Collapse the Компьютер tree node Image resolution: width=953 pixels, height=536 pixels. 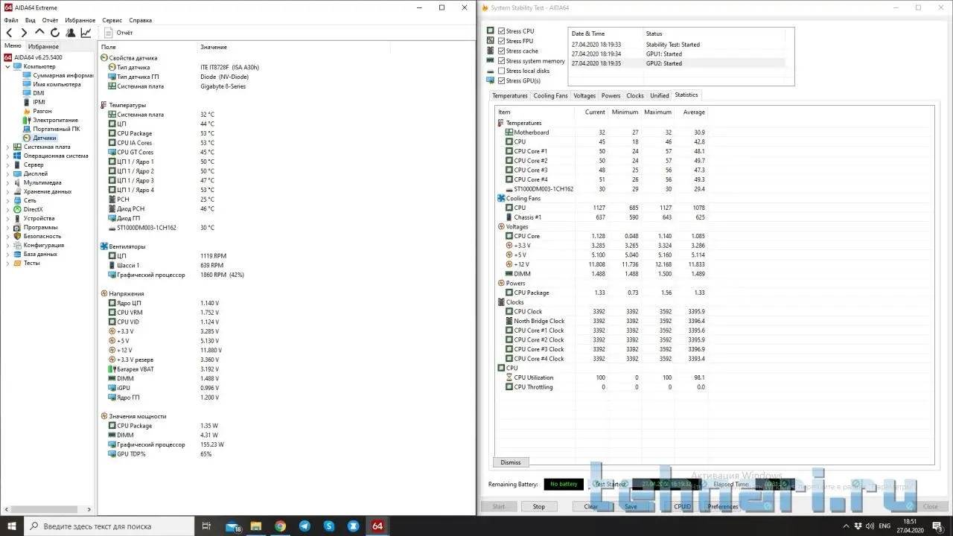tap(8, 66)
